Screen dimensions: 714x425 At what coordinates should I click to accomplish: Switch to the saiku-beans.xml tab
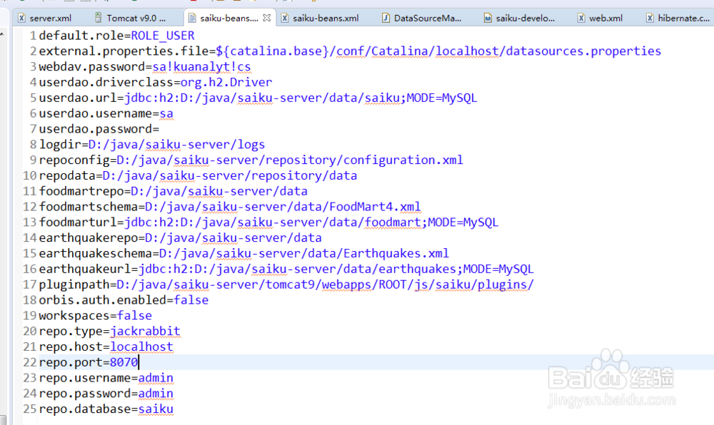(325, 18)
